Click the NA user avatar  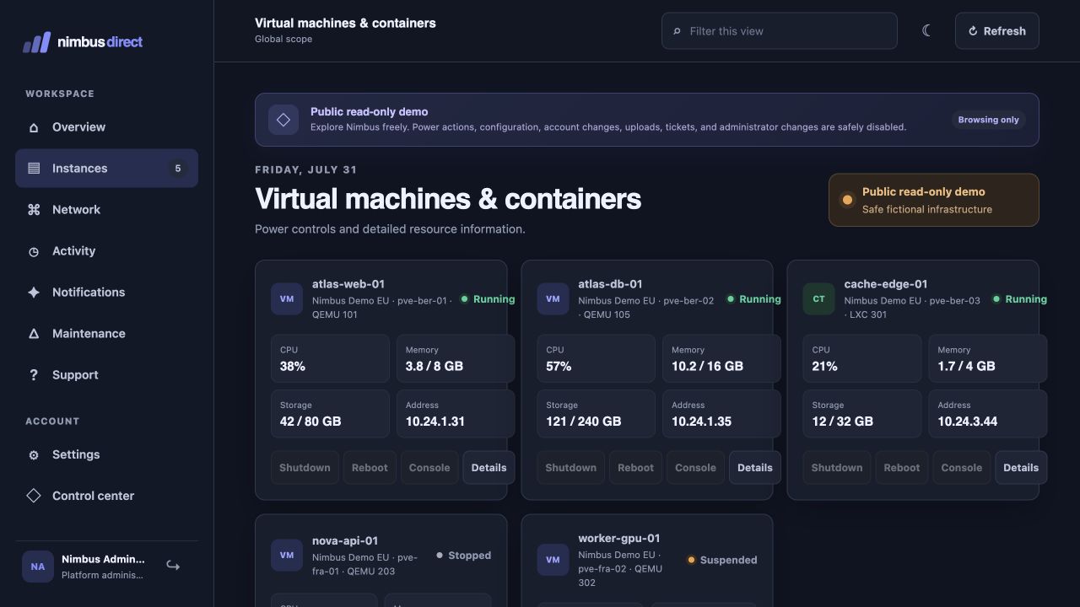tap(38, 567)
